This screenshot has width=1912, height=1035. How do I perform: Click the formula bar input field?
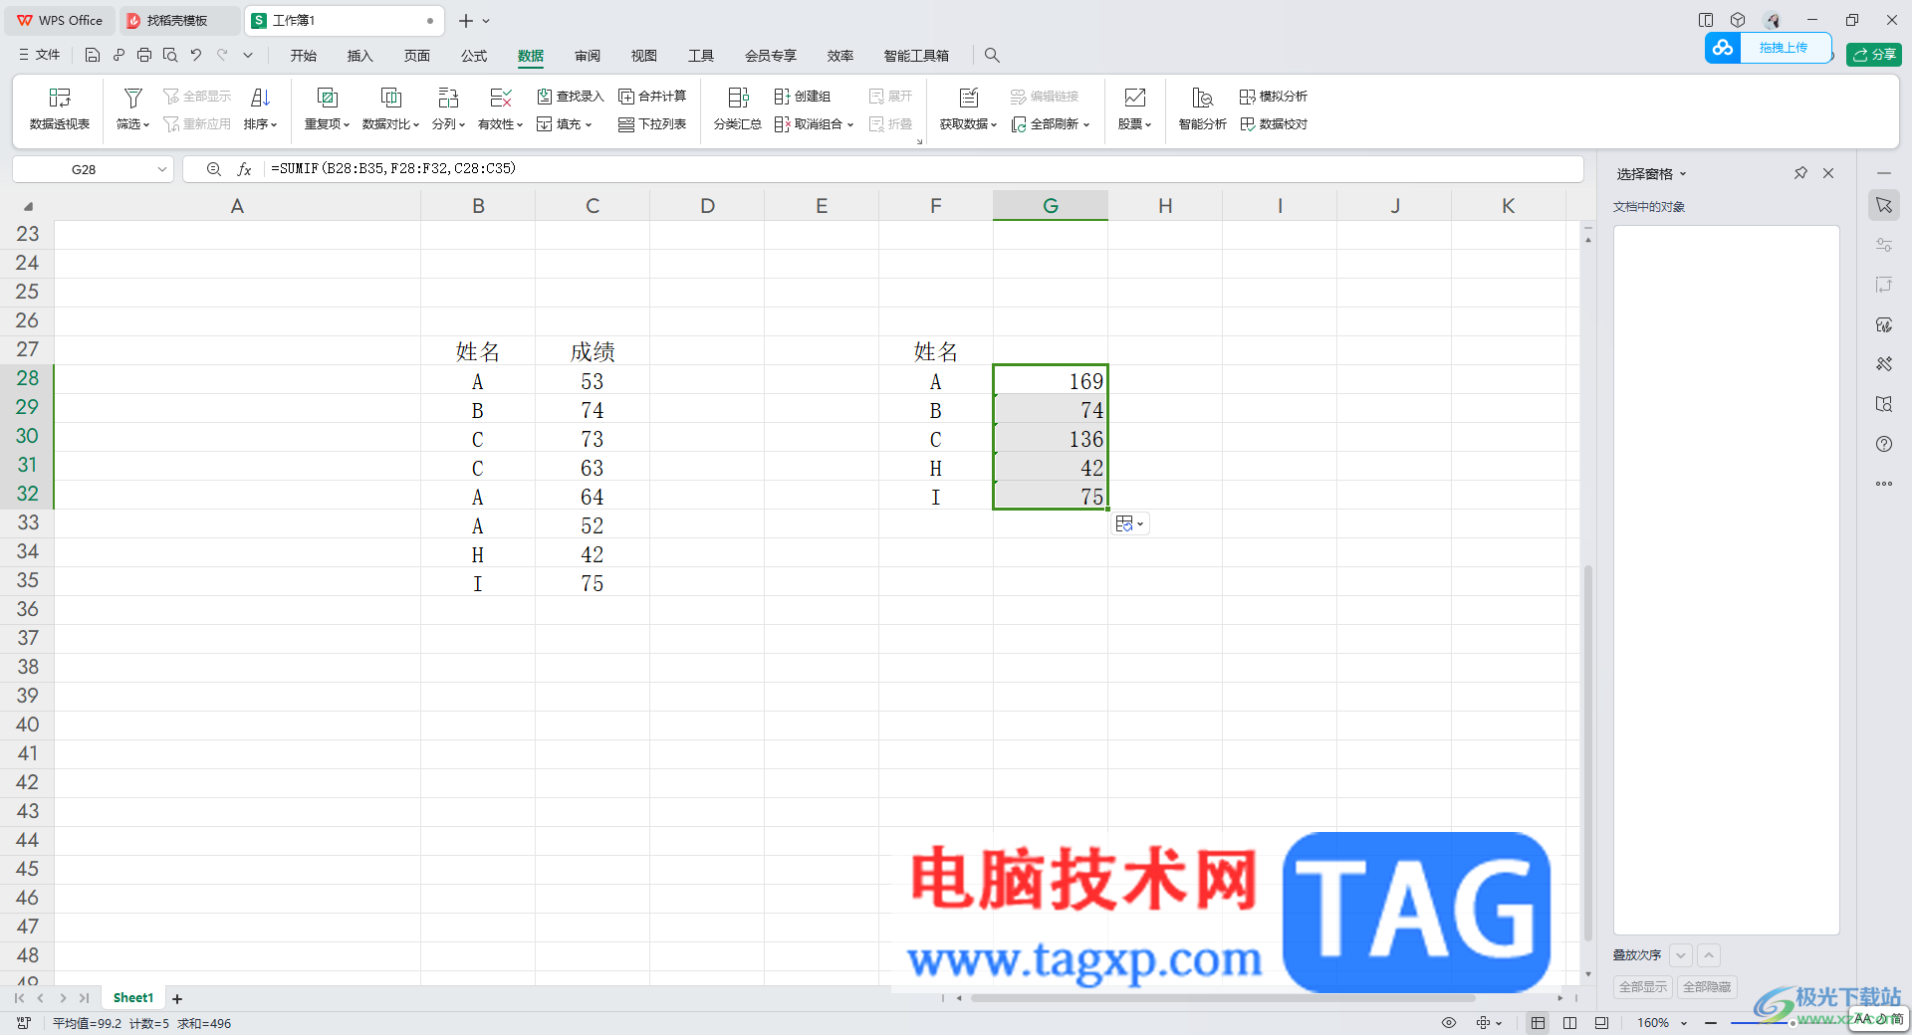(924, 169)
